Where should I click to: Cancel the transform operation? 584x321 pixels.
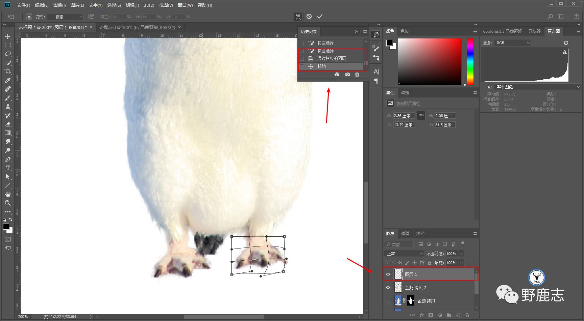point(309,17)
